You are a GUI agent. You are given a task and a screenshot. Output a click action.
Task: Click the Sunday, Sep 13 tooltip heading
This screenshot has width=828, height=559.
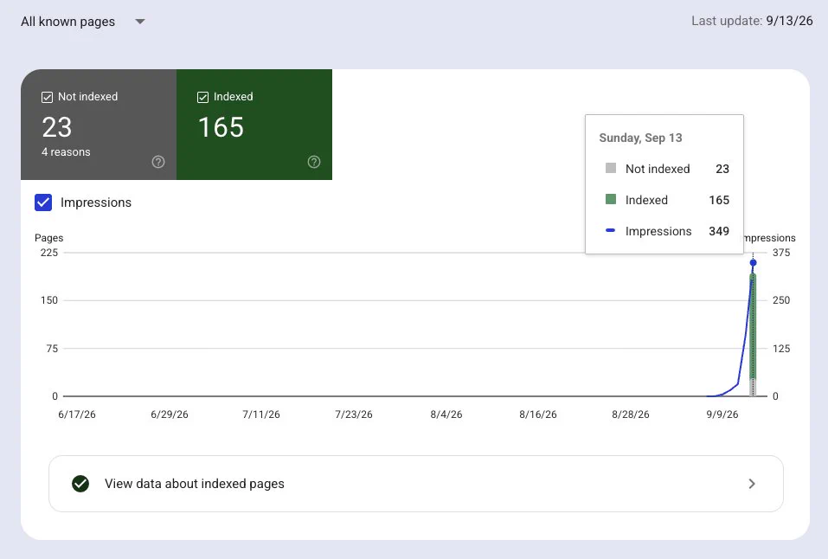pos(640,138)
